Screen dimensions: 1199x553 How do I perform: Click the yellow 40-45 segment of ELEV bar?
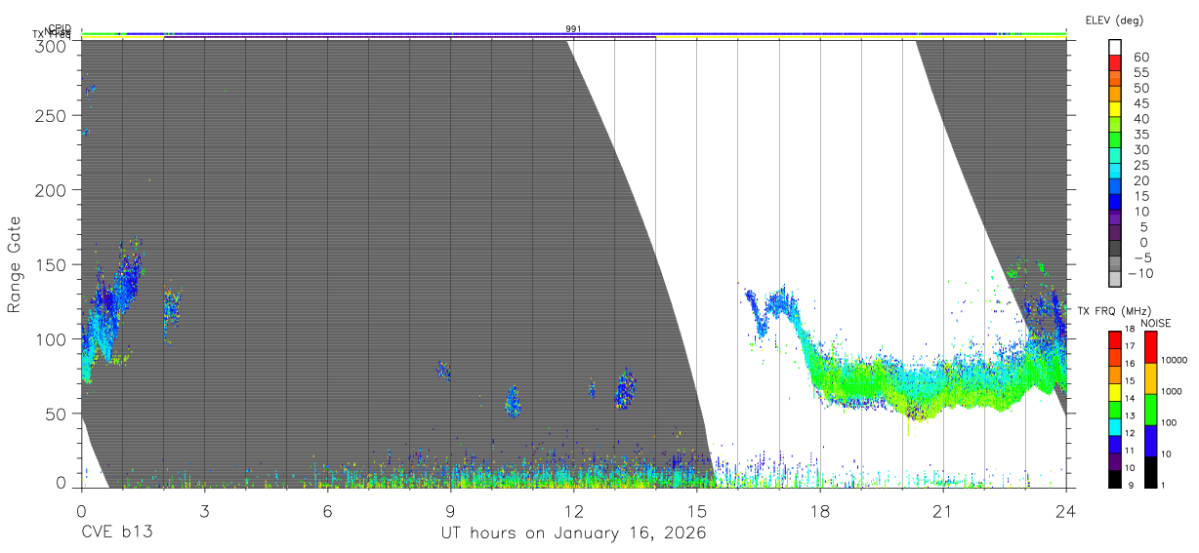tap(1115, 110)
